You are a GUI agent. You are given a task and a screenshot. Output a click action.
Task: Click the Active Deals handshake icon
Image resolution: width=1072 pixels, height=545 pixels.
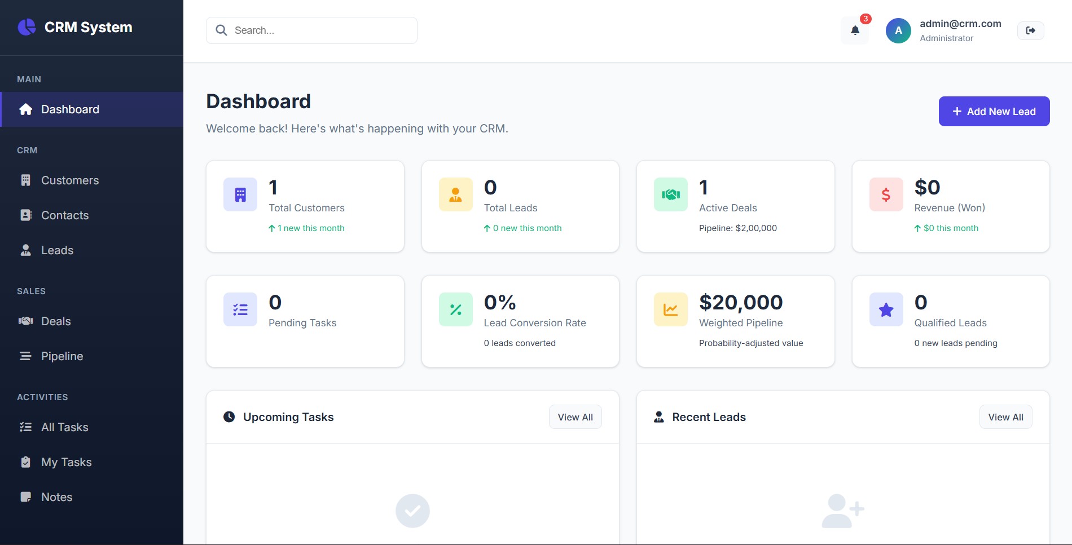[670, 195]
